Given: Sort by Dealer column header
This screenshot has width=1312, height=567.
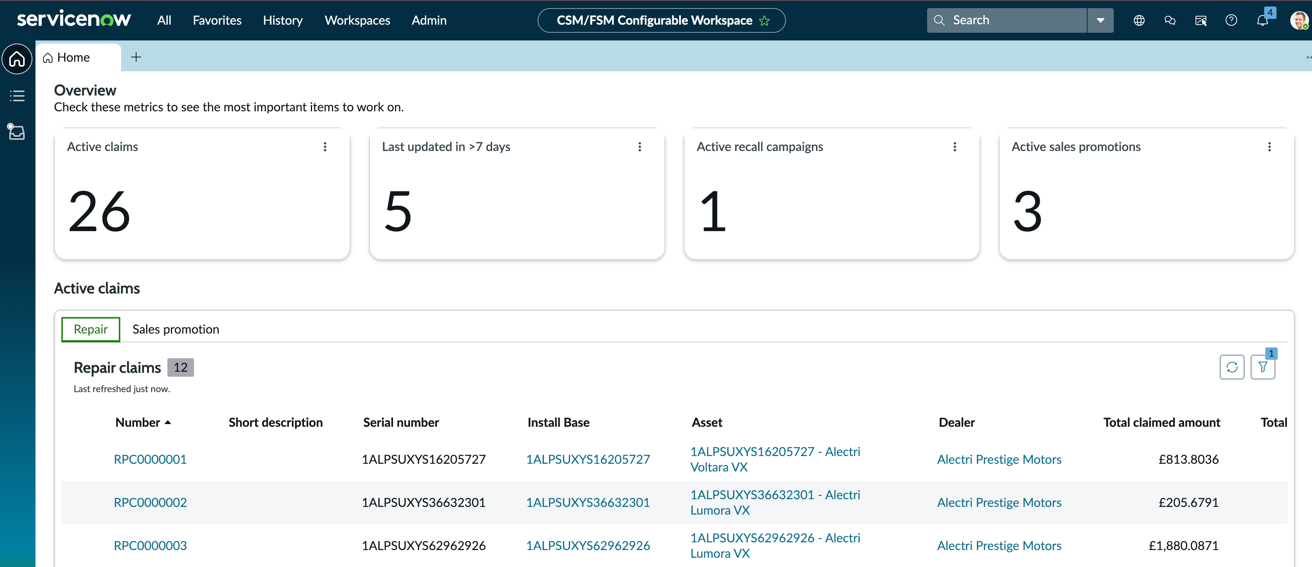Looking at the screenshot, I should pos(956,423).
